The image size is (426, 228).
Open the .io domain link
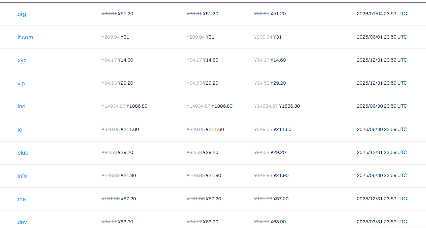(x=19, y=130)
